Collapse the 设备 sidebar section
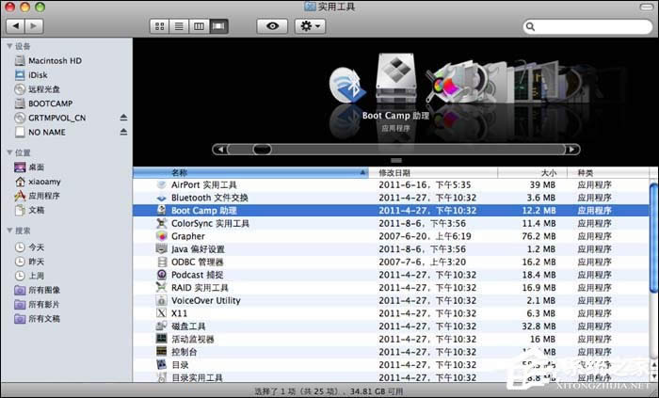The width and height of the screenshot is (659, 398). tap(9, 46)
